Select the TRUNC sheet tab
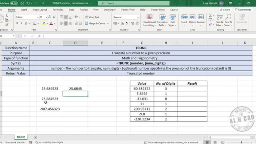This screenshot has height=144, width=256. click(x=21, y=137)
